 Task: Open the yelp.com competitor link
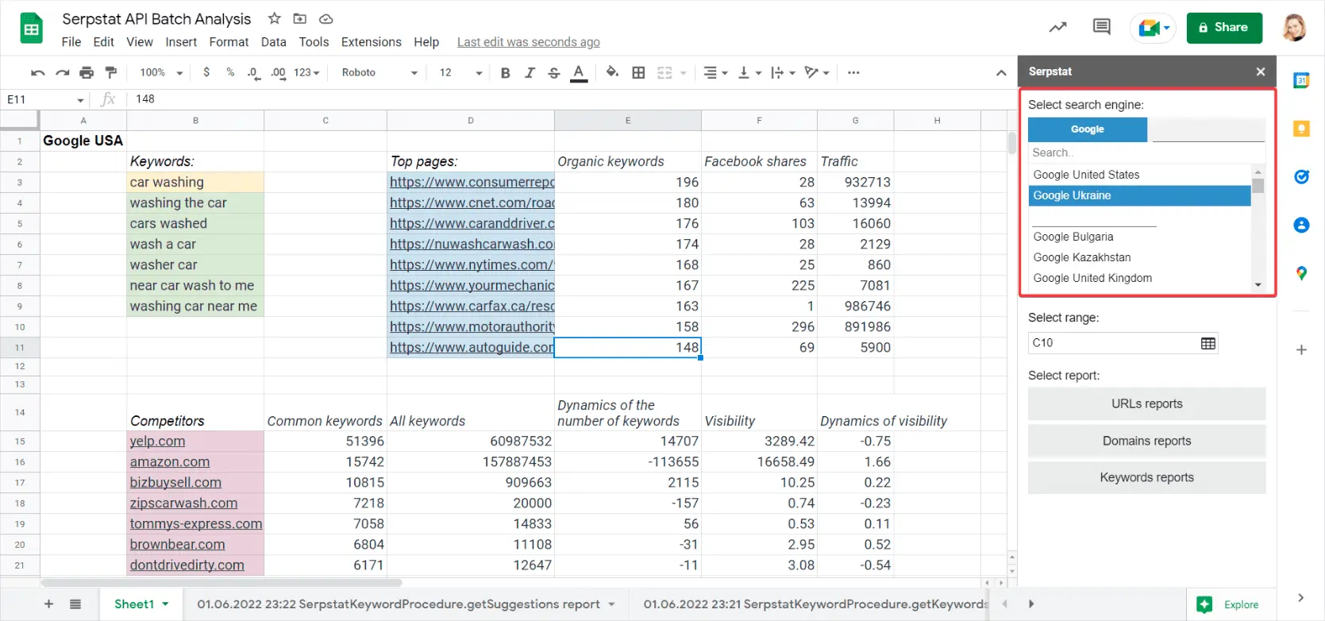pyautogui.click(x=157, y=442)
